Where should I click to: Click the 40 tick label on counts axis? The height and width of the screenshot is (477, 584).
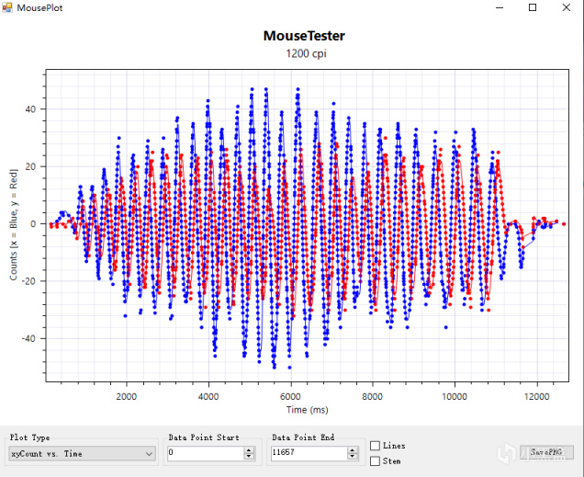(30, 109)
